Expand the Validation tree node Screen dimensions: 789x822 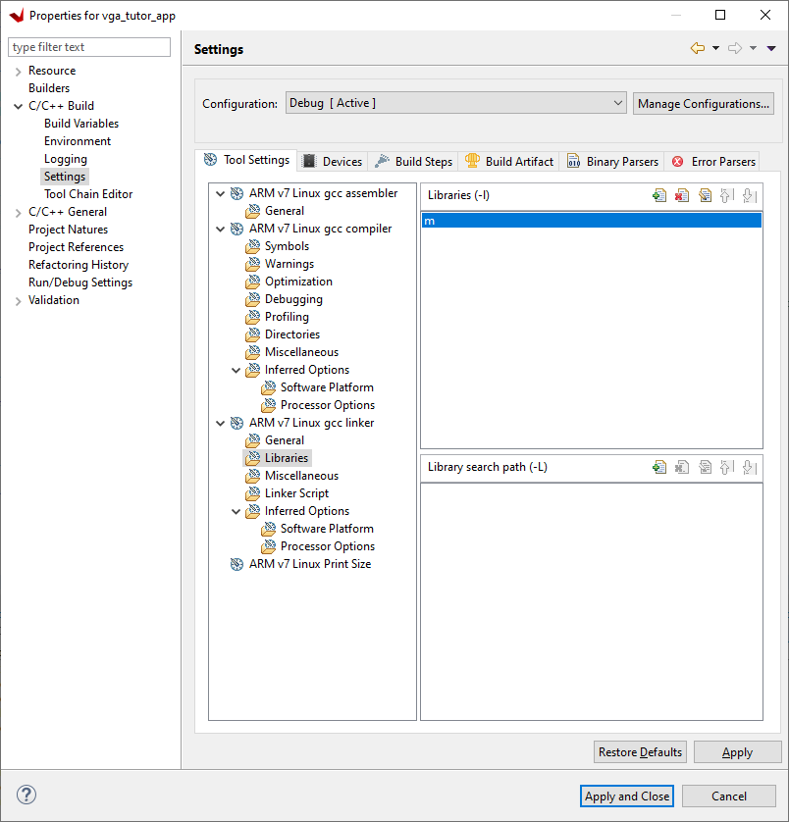(x=19, y=301)
